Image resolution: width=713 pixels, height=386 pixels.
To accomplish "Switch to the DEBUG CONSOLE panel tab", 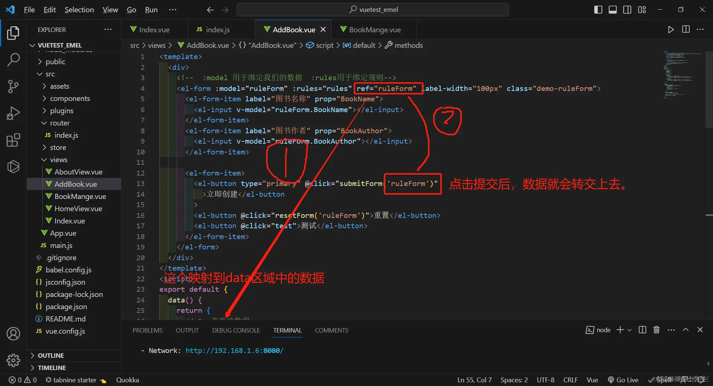I will [x=236, y=330].
